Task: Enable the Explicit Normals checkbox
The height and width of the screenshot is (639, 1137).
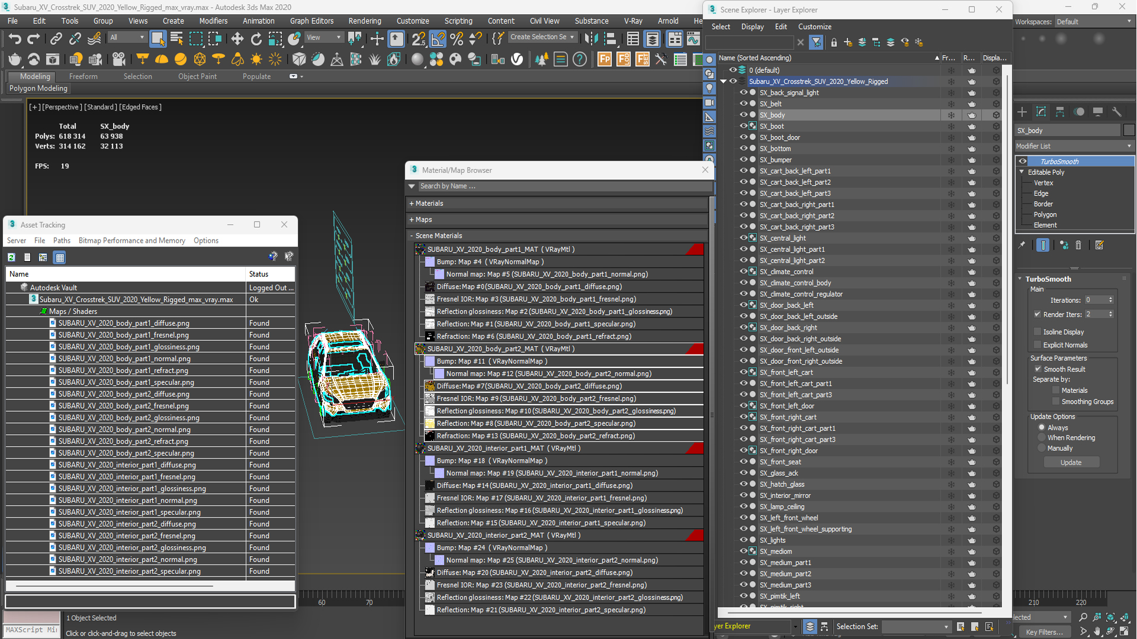Action: click(1038, 345)
